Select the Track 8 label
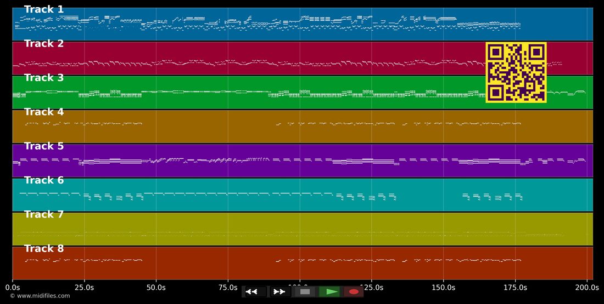604x304 pixels. coord(44,249)
